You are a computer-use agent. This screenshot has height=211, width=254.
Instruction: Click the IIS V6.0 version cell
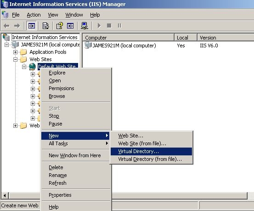pyautogui.click(x=209, y=46)
